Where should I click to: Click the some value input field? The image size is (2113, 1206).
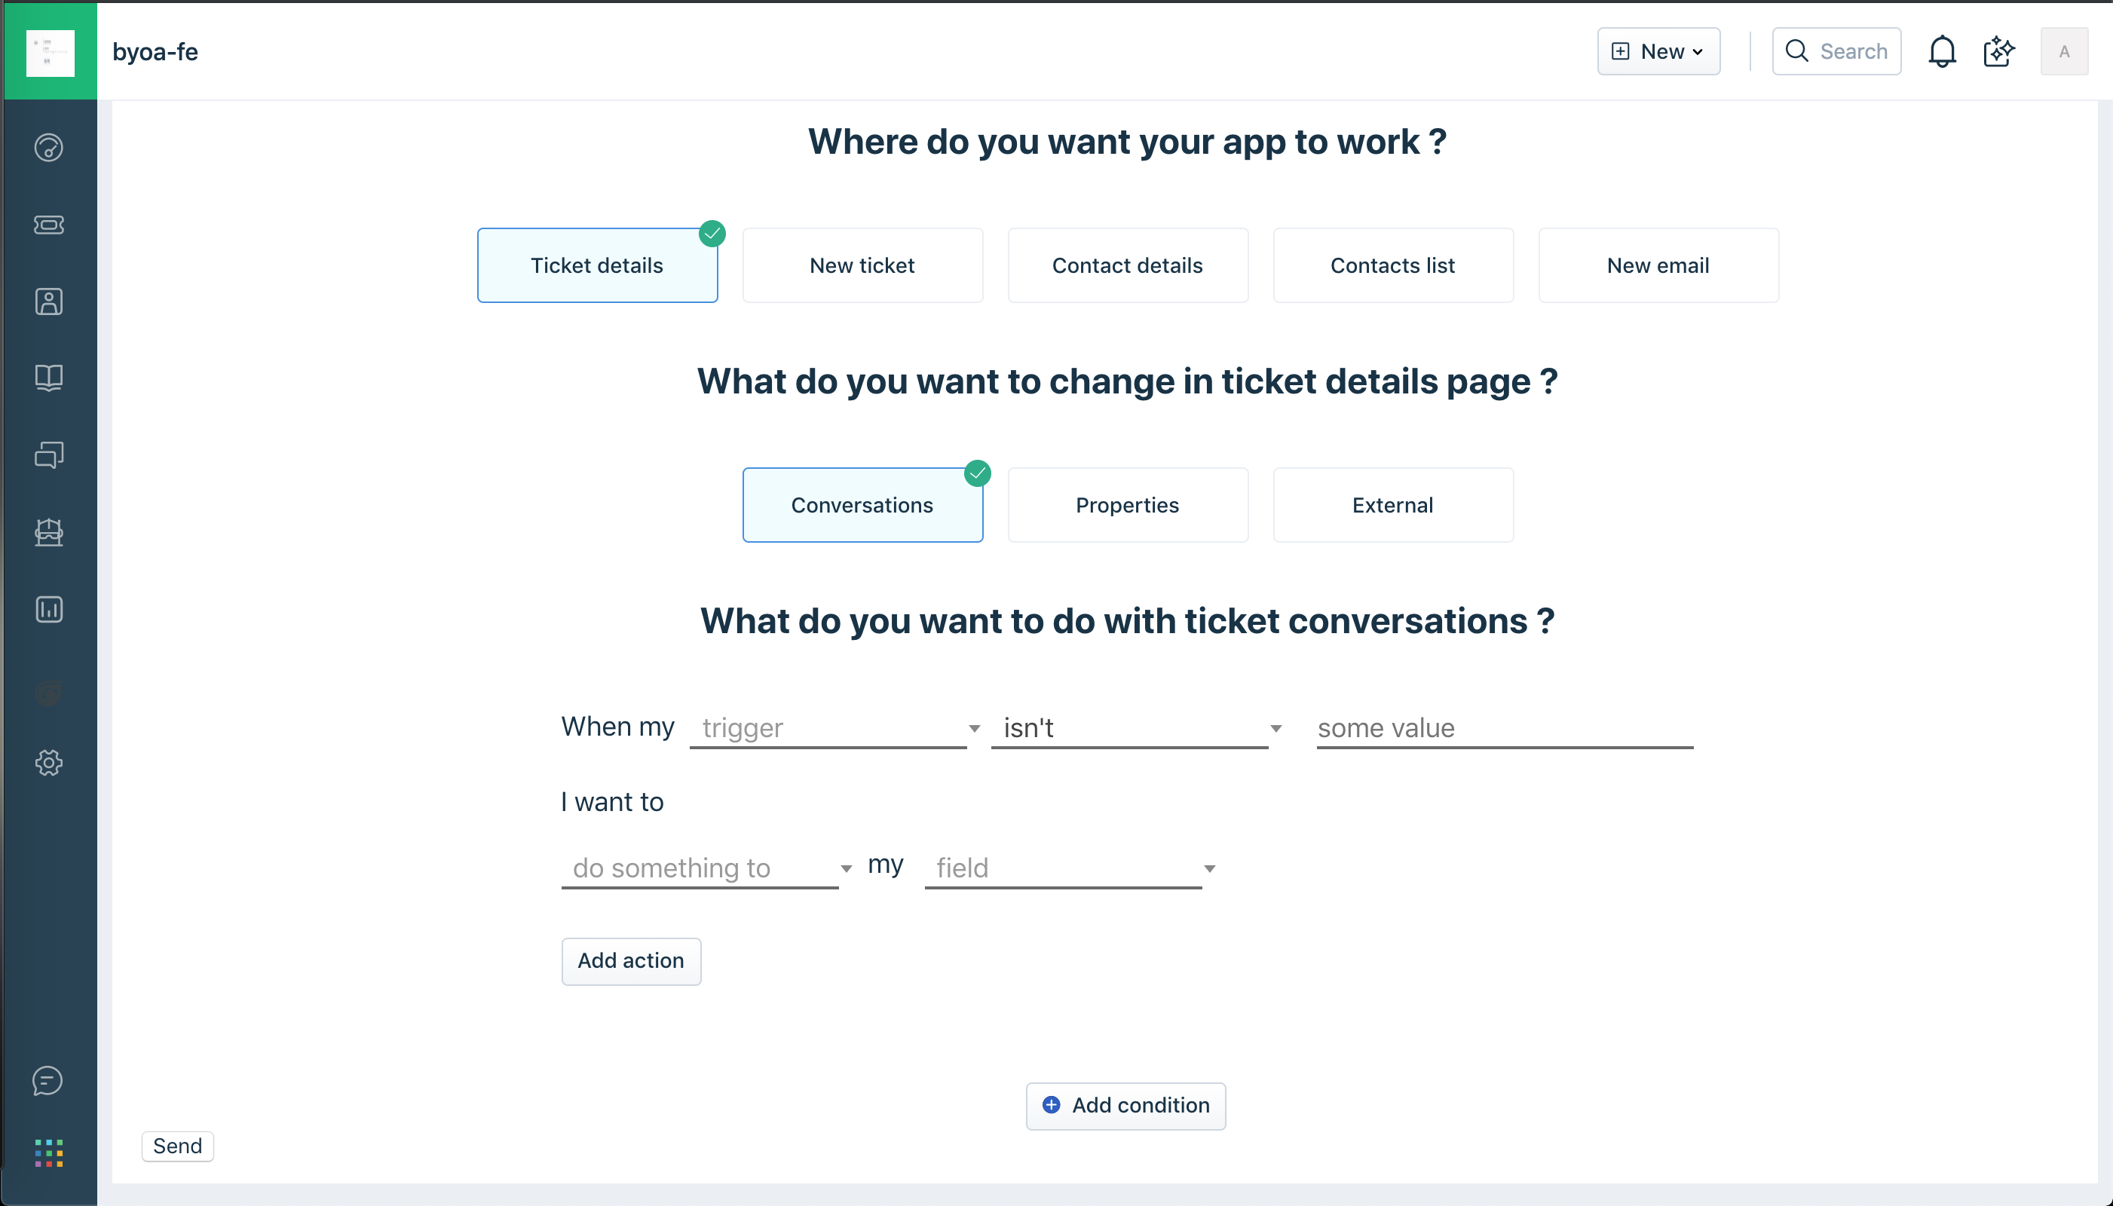point(1504,728)
